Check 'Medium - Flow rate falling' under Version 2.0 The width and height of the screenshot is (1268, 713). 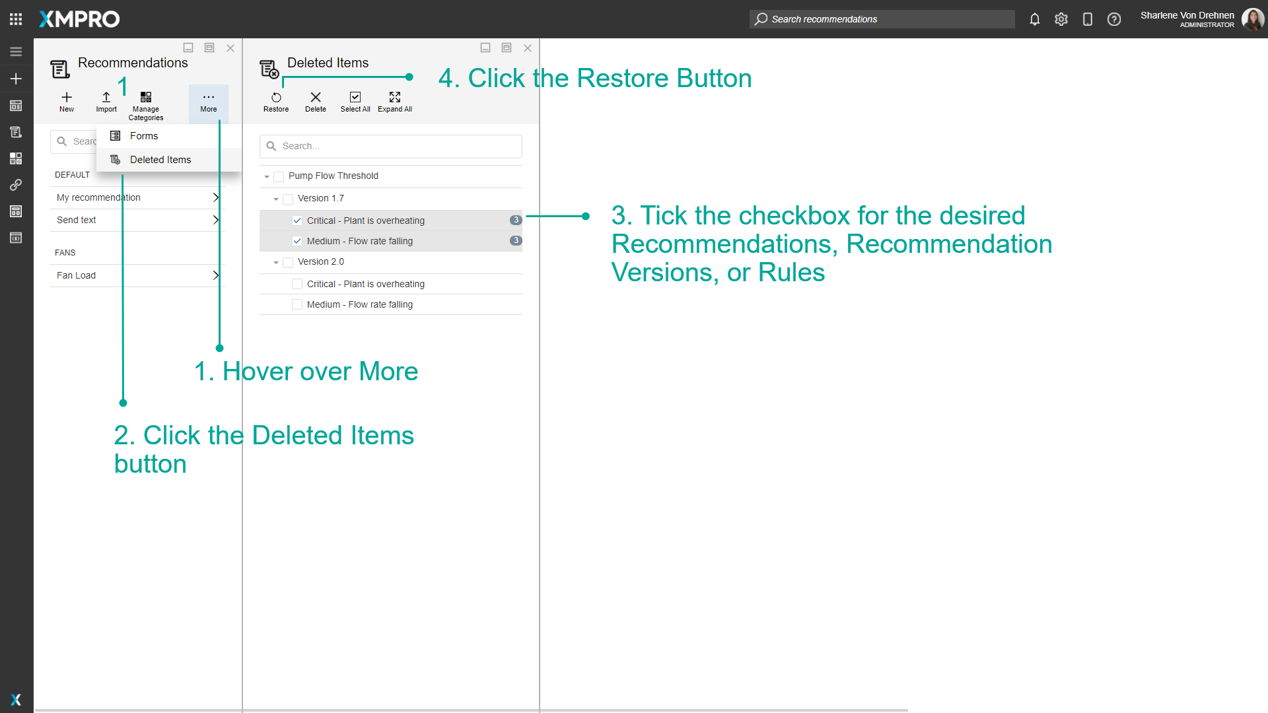tap(297, 304)
